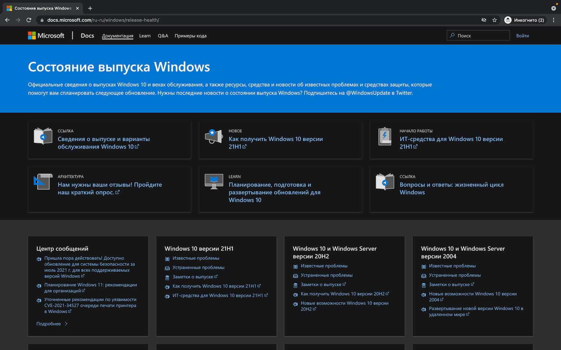This screenshot has height=350, width=561.
Task: Click the book icon beside Вопросы и ответы
Action: (384, 182)
